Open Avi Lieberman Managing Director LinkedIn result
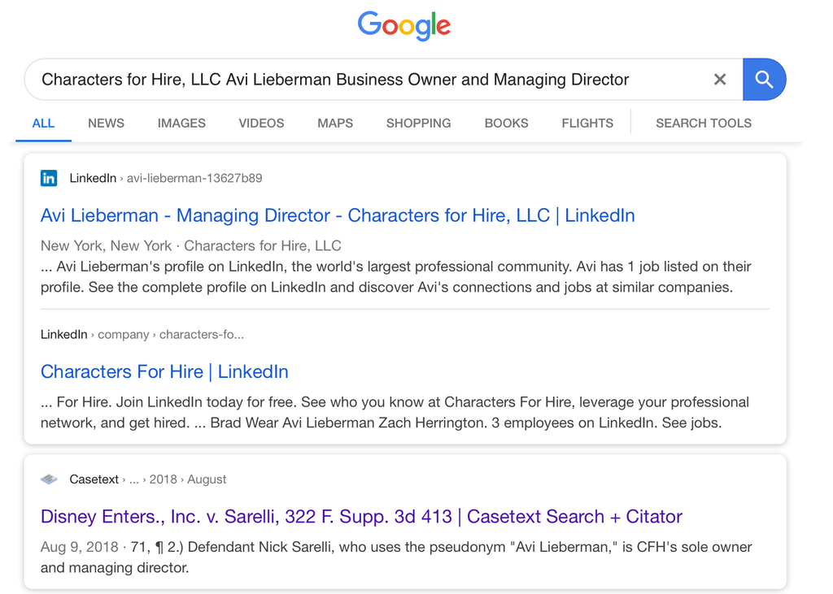This screenshot has width=833, height=594. point(338,215)
